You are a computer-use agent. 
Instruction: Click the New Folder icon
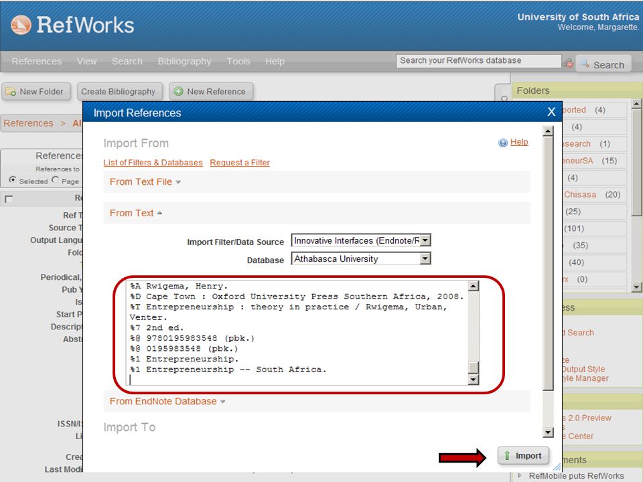(x=11, y=92)
